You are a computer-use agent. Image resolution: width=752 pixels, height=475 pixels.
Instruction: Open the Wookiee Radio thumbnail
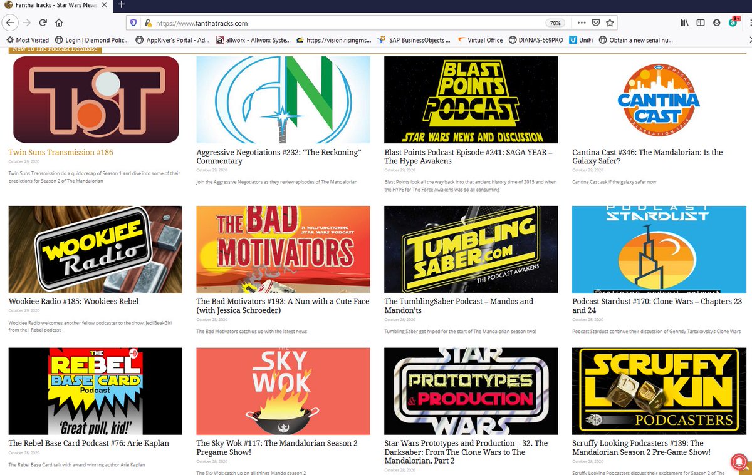point(95,249)
